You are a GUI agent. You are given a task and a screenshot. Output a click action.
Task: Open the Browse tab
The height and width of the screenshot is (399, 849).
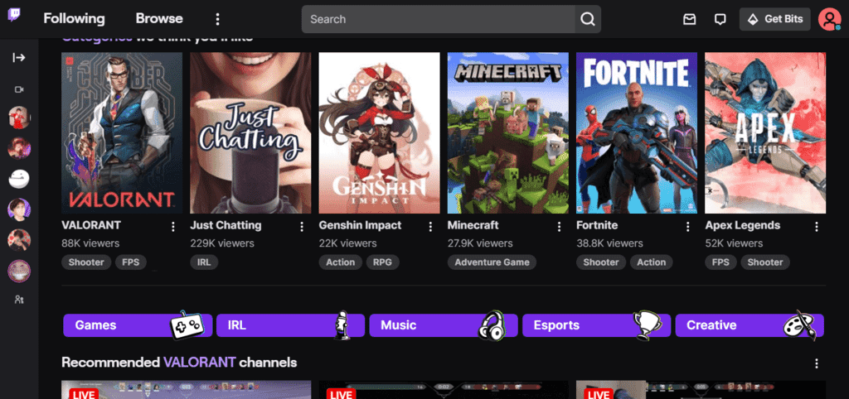(x=159, y=19)
